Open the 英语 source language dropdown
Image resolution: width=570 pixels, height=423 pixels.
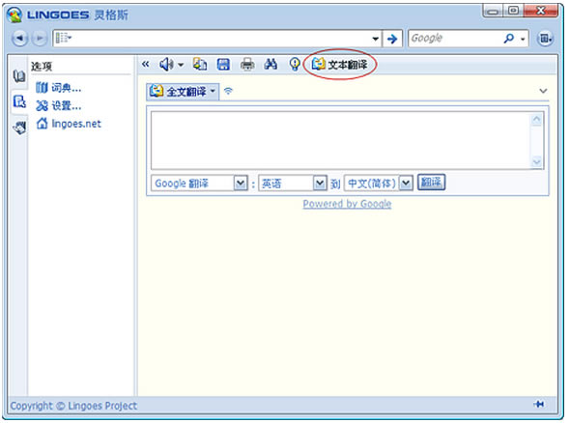320,183
